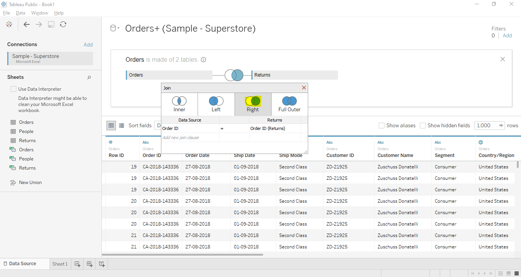521x277 pixels.
Task: Open the File menu
Action: pyautogui.click(x=6, y=13)
